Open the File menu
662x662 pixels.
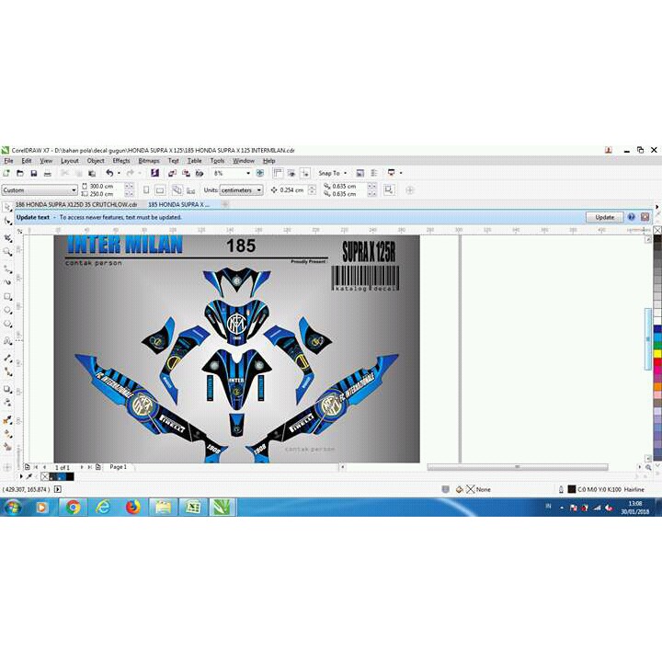[8, 161]
